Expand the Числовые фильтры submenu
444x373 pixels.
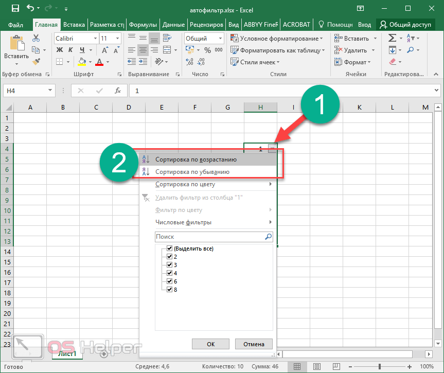pos(214,222)
